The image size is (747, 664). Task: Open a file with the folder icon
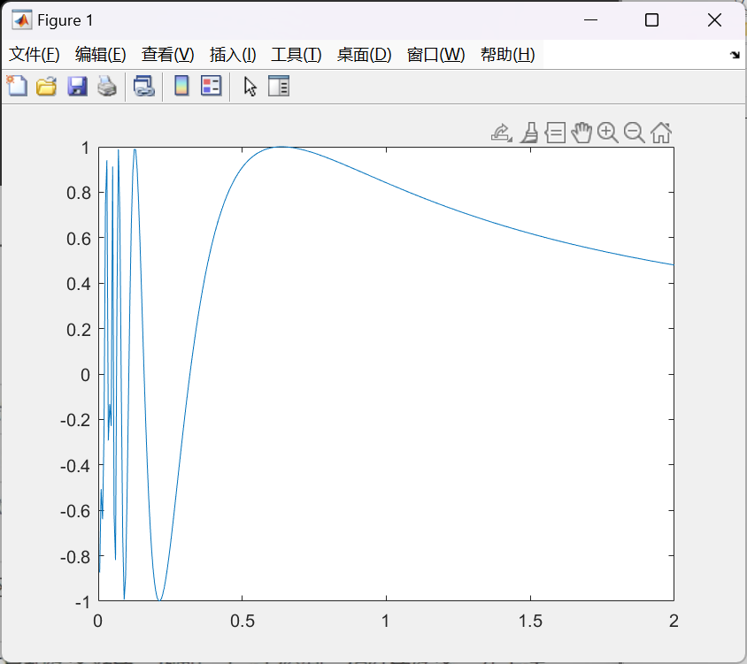pos(46,86)
